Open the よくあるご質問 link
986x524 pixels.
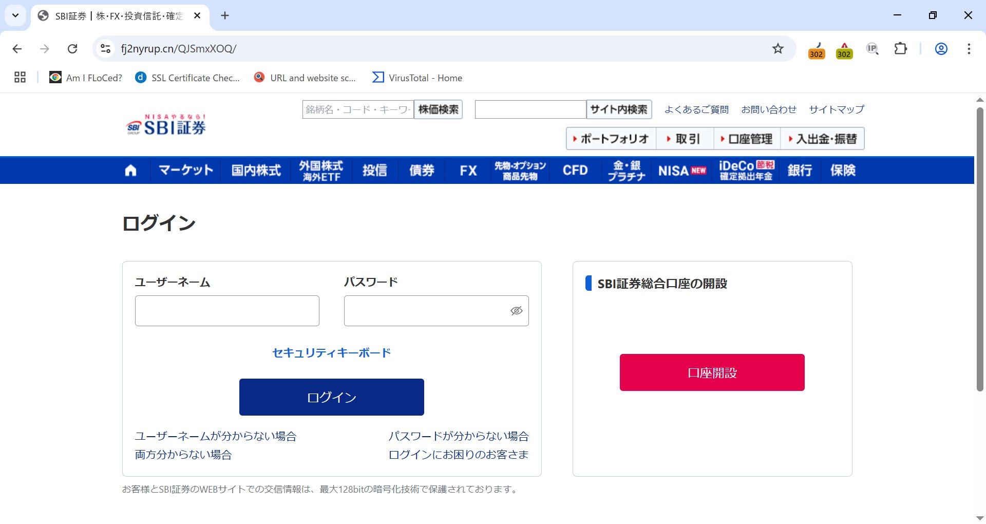696,109
